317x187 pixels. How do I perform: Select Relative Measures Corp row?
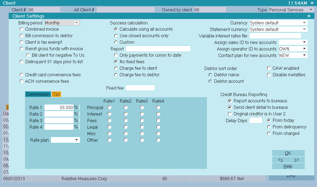coord(134,179)
